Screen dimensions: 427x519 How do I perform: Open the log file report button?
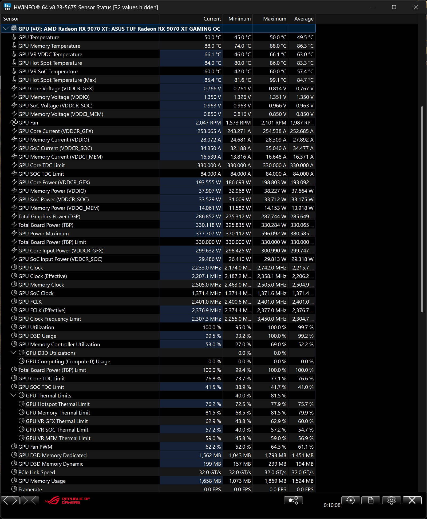click(371, 500)
